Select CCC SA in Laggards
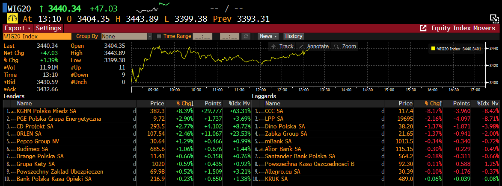 click(x=376, y=111)
